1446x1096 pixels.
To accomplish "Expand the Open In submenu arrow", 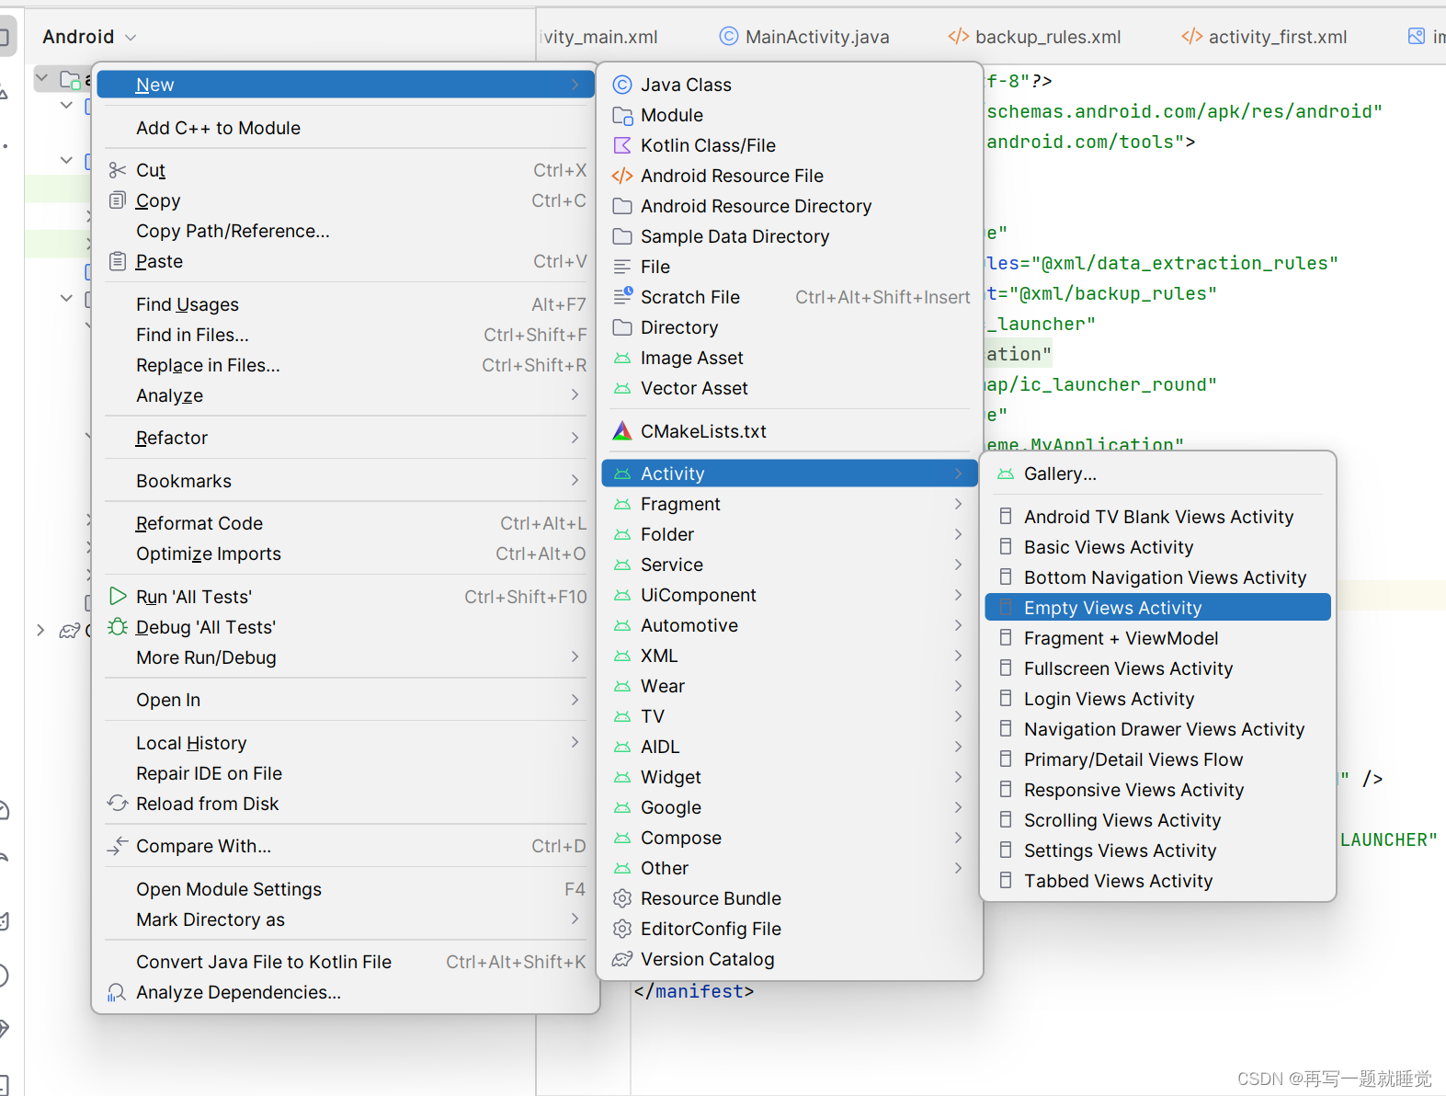I will pyautogui.click(x=575, y=700).
